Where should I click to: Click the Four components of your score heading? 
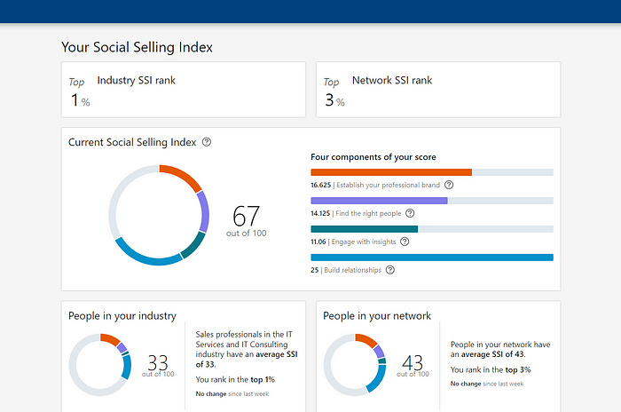click(373, 157)
